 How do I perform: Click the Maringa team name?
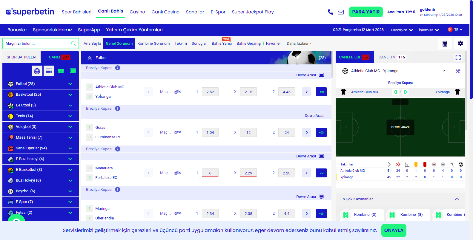coord(102,209)
